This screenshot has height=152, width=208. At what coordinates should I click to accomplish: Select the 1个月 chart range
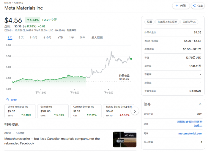click(34, 38)
